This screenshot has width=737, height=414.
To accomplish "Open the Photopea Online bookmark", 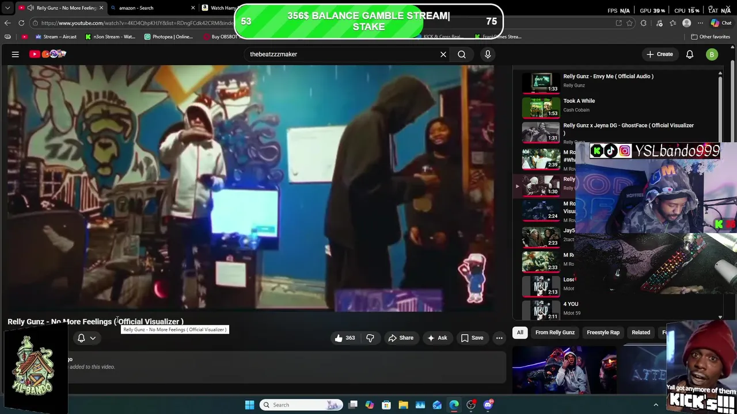I will 169,37.
